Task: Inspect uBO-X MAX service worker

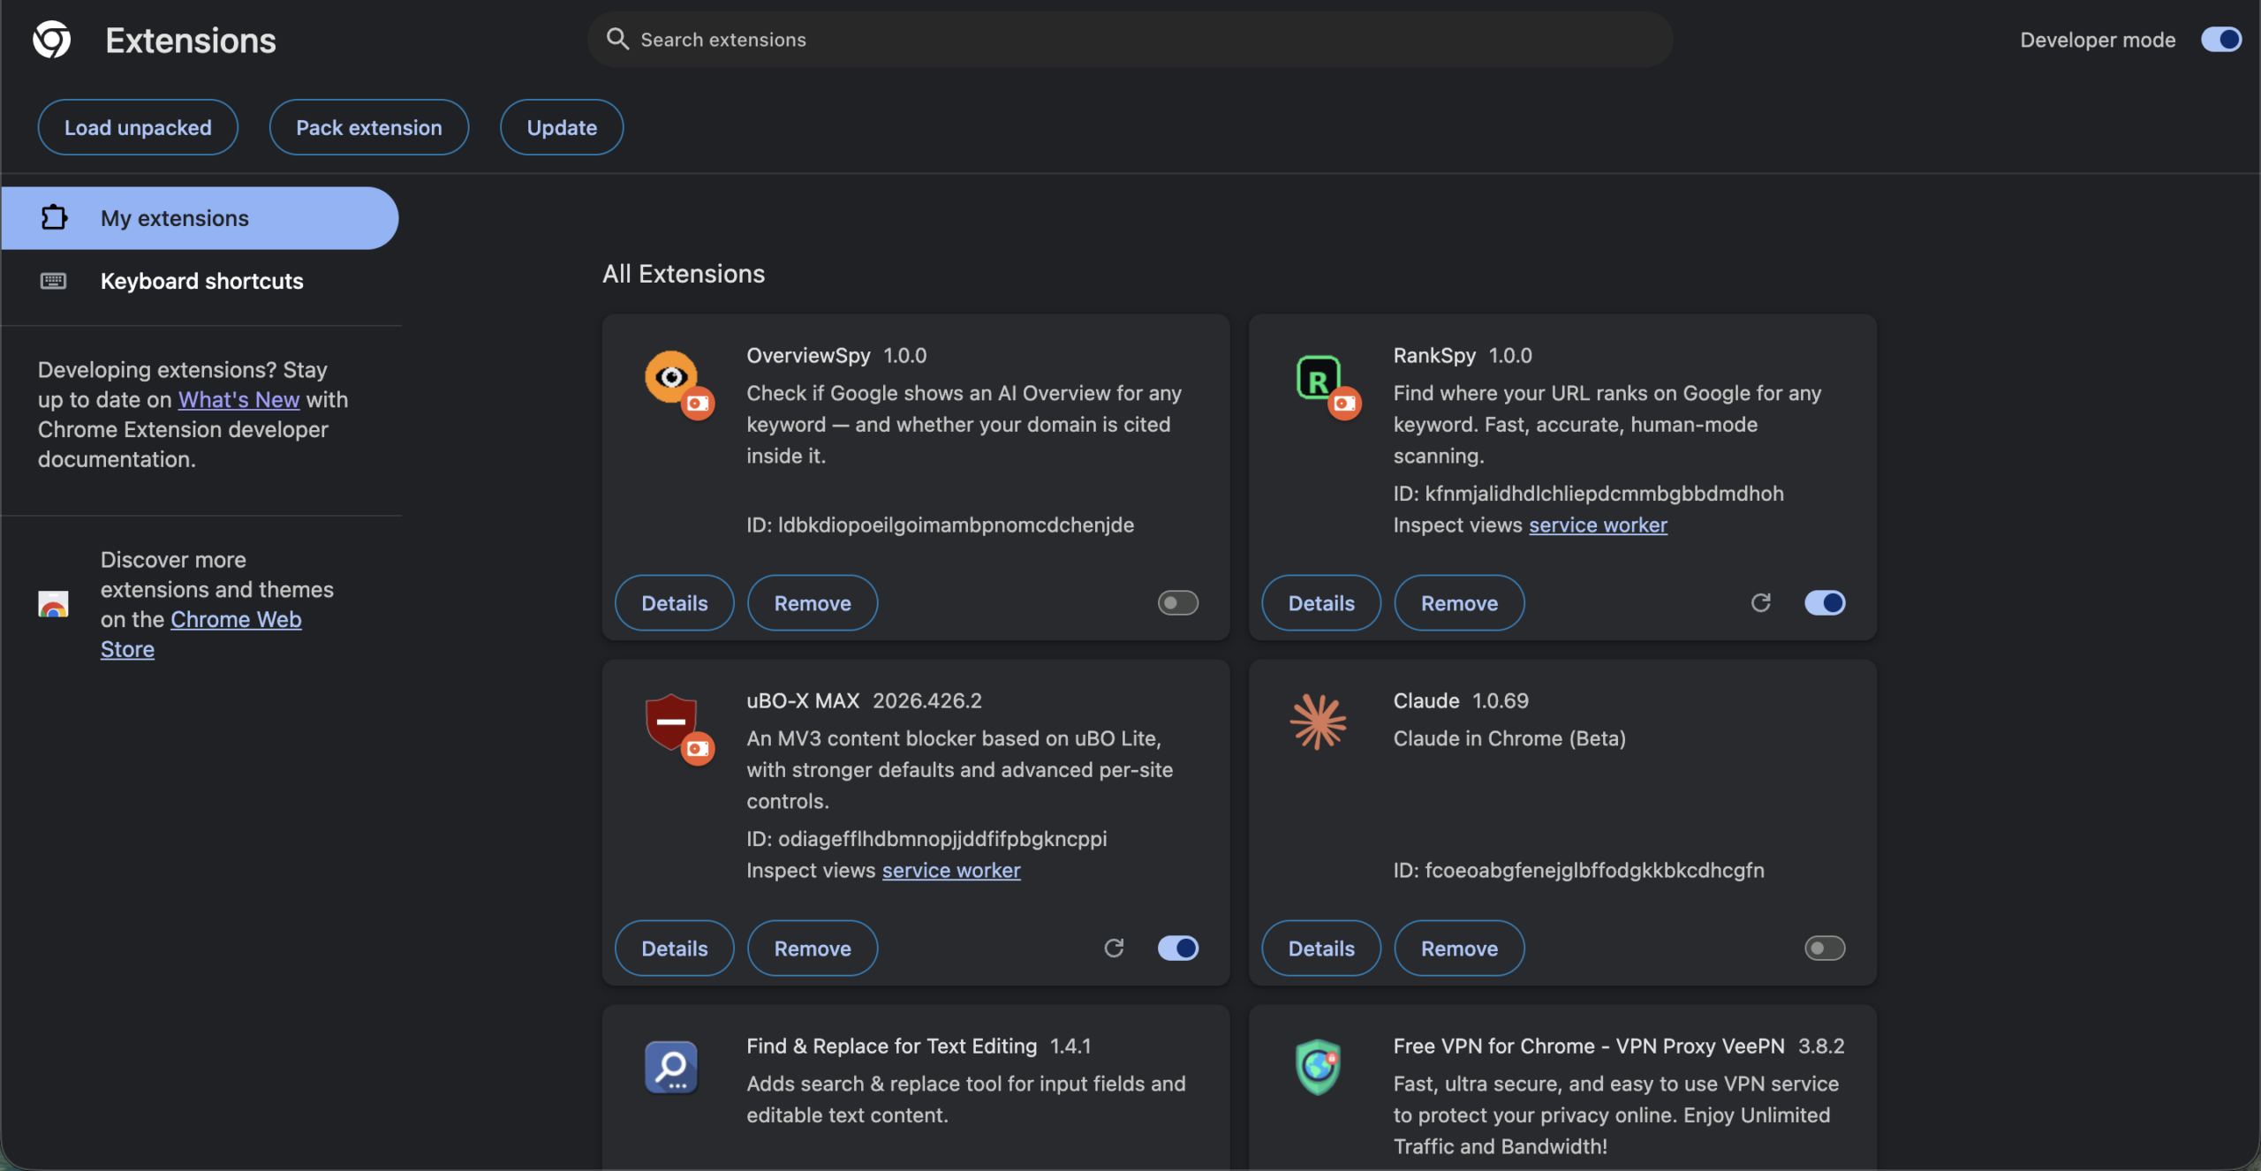Action: click(951, 870)
